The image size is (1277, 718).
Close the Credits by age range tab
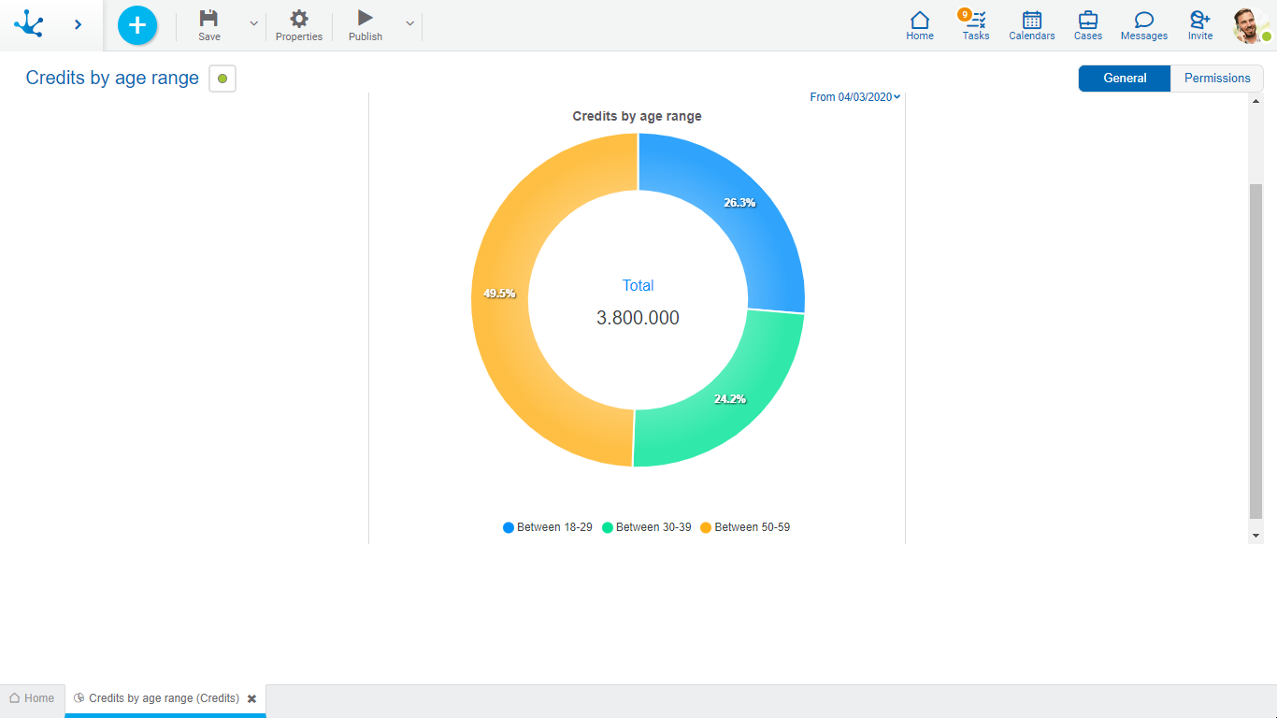point(251,698)
